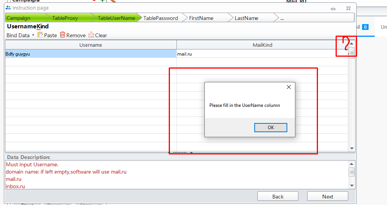Close the username warning dialog with X

coord(289,87)
